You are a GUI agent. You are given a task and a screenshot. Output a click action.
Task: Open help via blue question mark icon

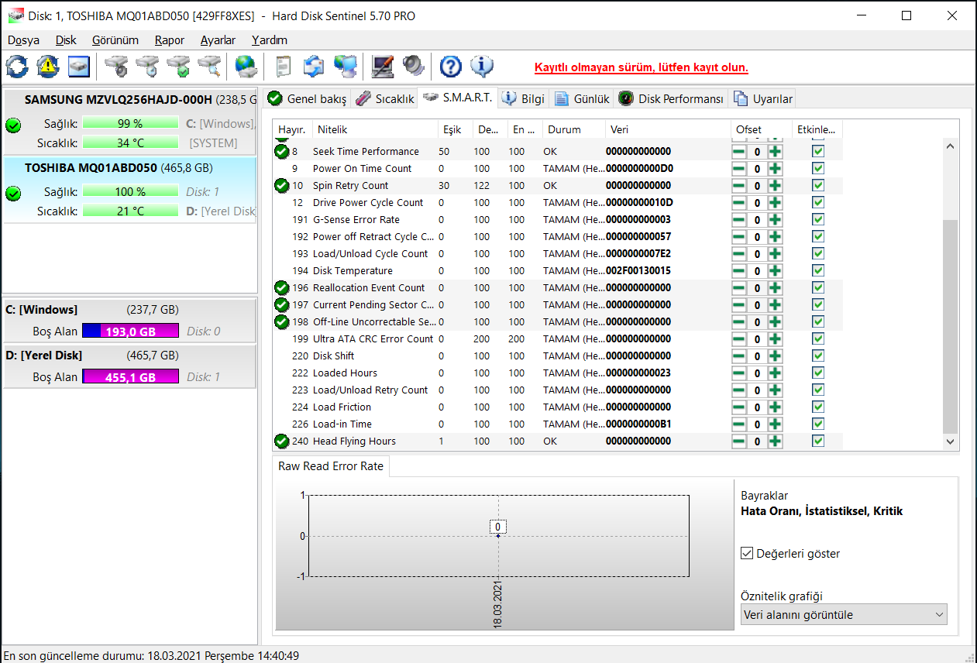pyautogui.click(x=450, y=67)
